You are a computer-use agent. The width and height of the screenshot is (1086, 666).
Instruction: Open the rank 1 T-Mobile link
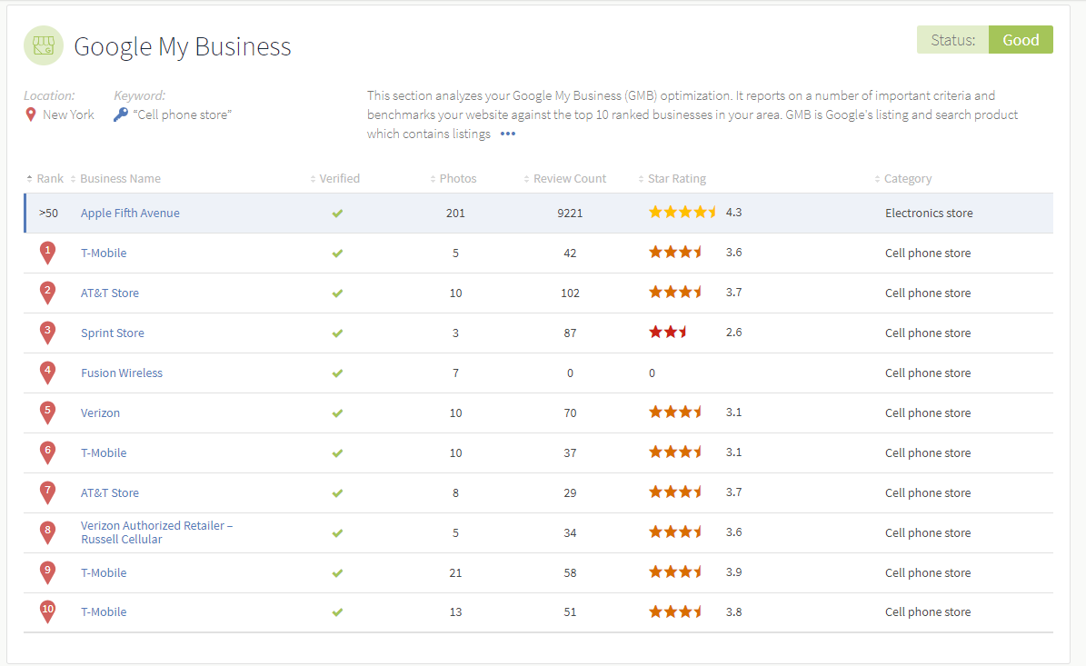point(104,253)
